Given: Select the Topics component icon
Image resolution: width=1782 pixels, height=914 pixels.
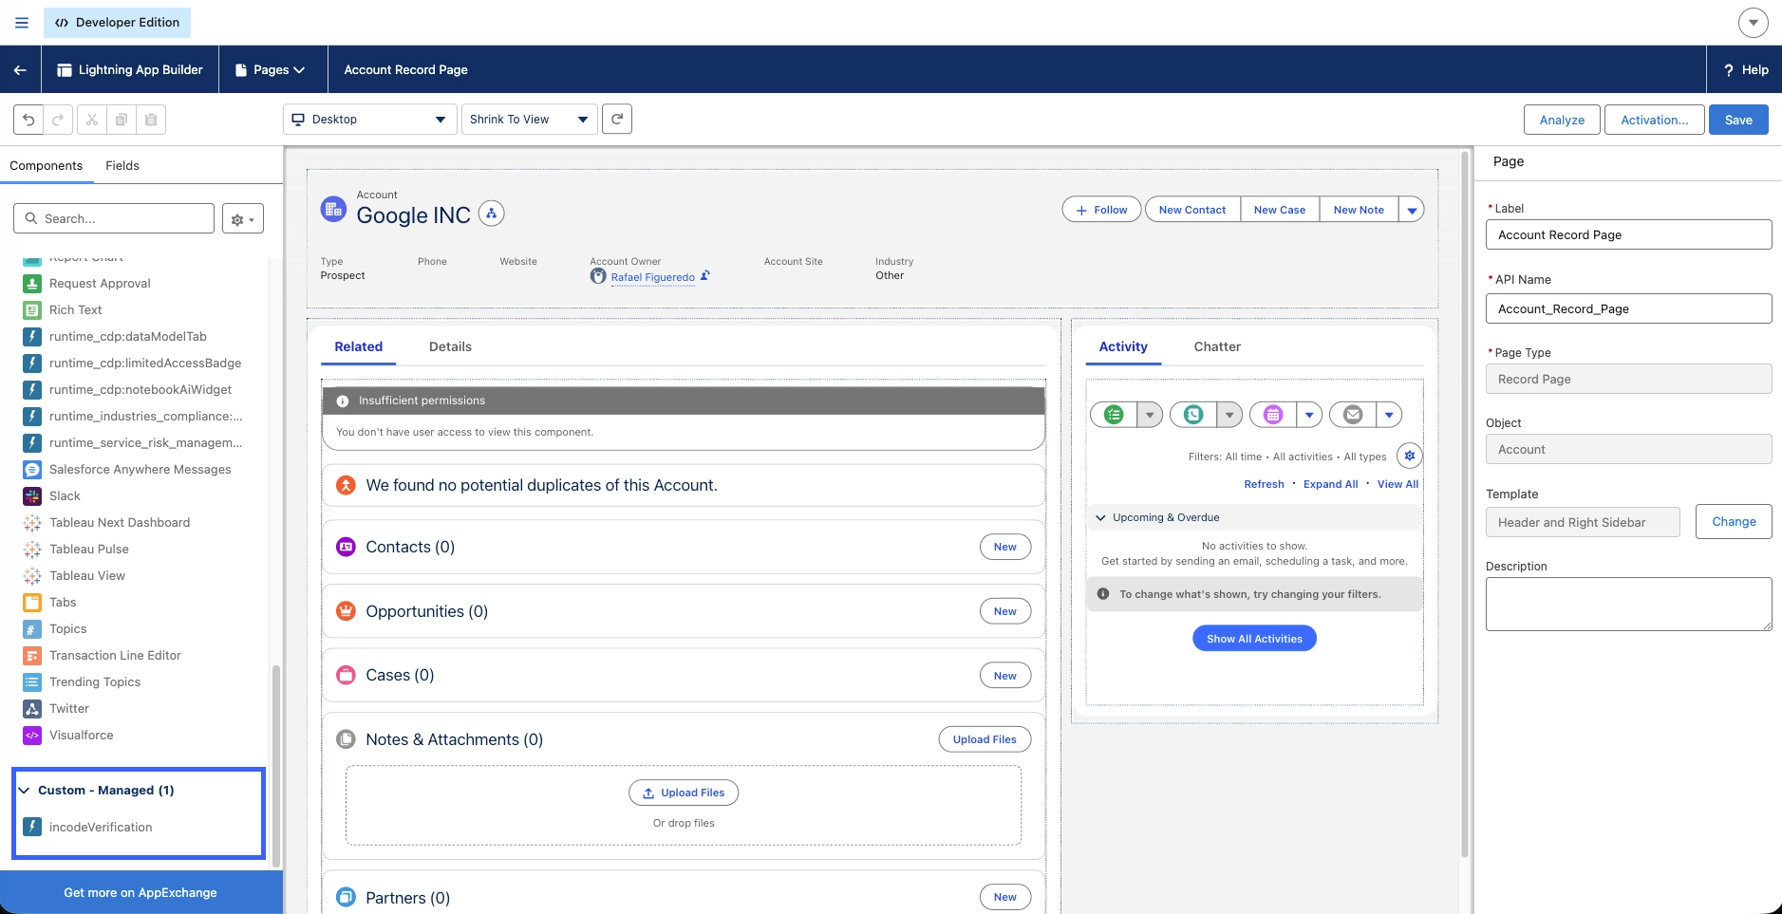Looking at the screenshot, I should [x=32, y=629].
